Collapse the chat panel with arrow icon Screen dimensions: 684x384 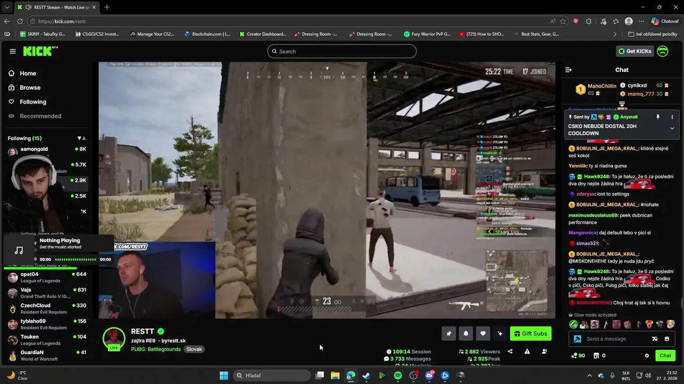pyautogui.click(x=569, y=70)
